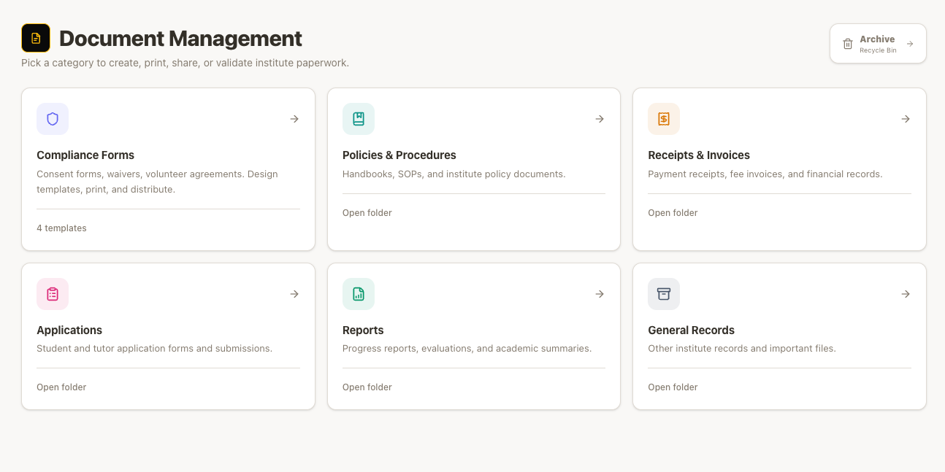Click 'Open folder' under Applications

tap(61, 387)
